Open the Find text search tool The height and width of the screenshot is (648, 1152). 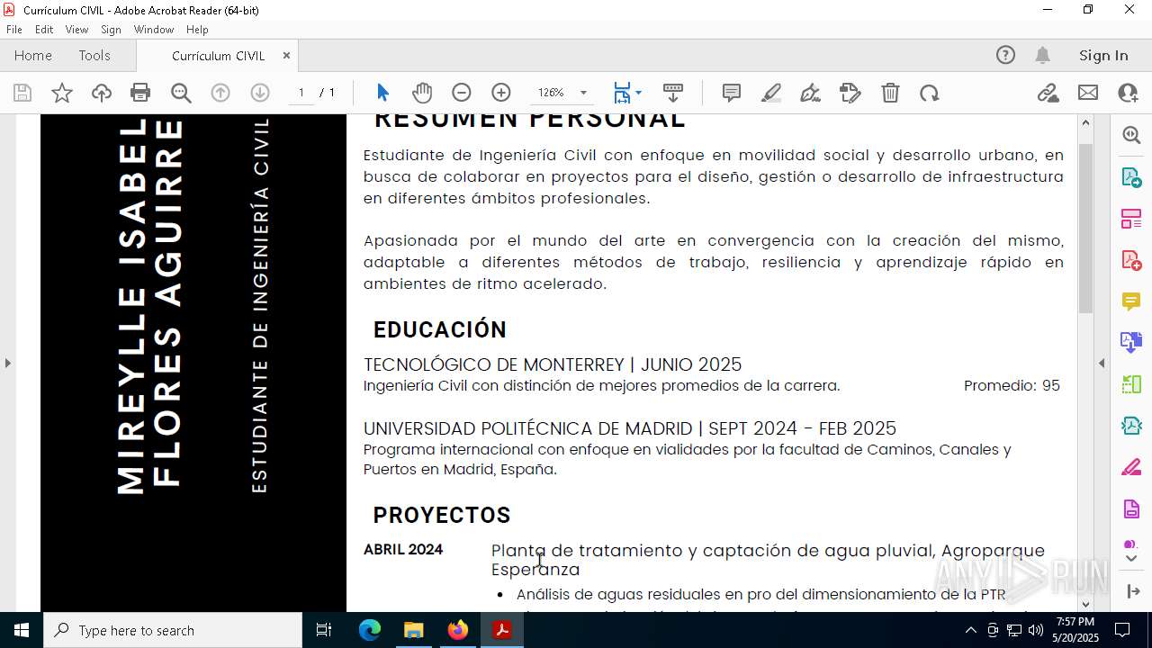pos(181,93)
